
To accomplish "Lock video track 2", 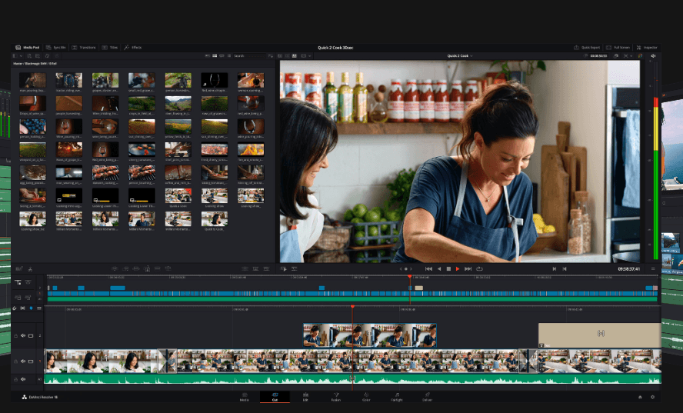I will 15,335.
